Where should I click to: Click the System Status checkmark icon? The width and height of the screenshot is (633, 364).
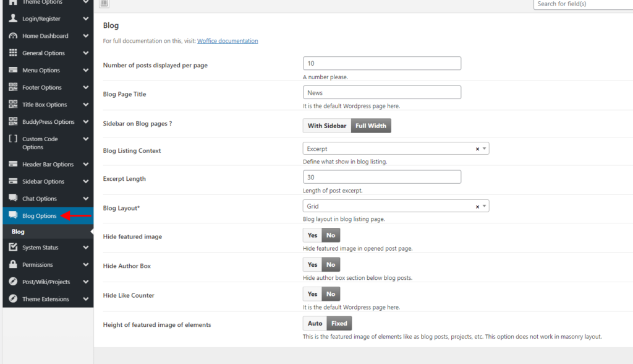click(x=13, y=247)
